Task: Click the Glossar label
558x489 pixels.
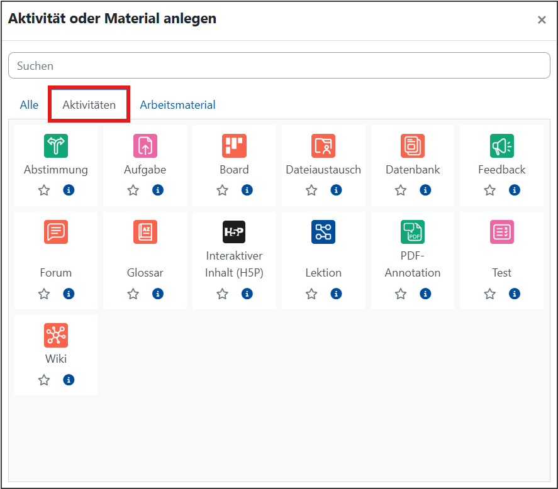Action: [145, 273]
